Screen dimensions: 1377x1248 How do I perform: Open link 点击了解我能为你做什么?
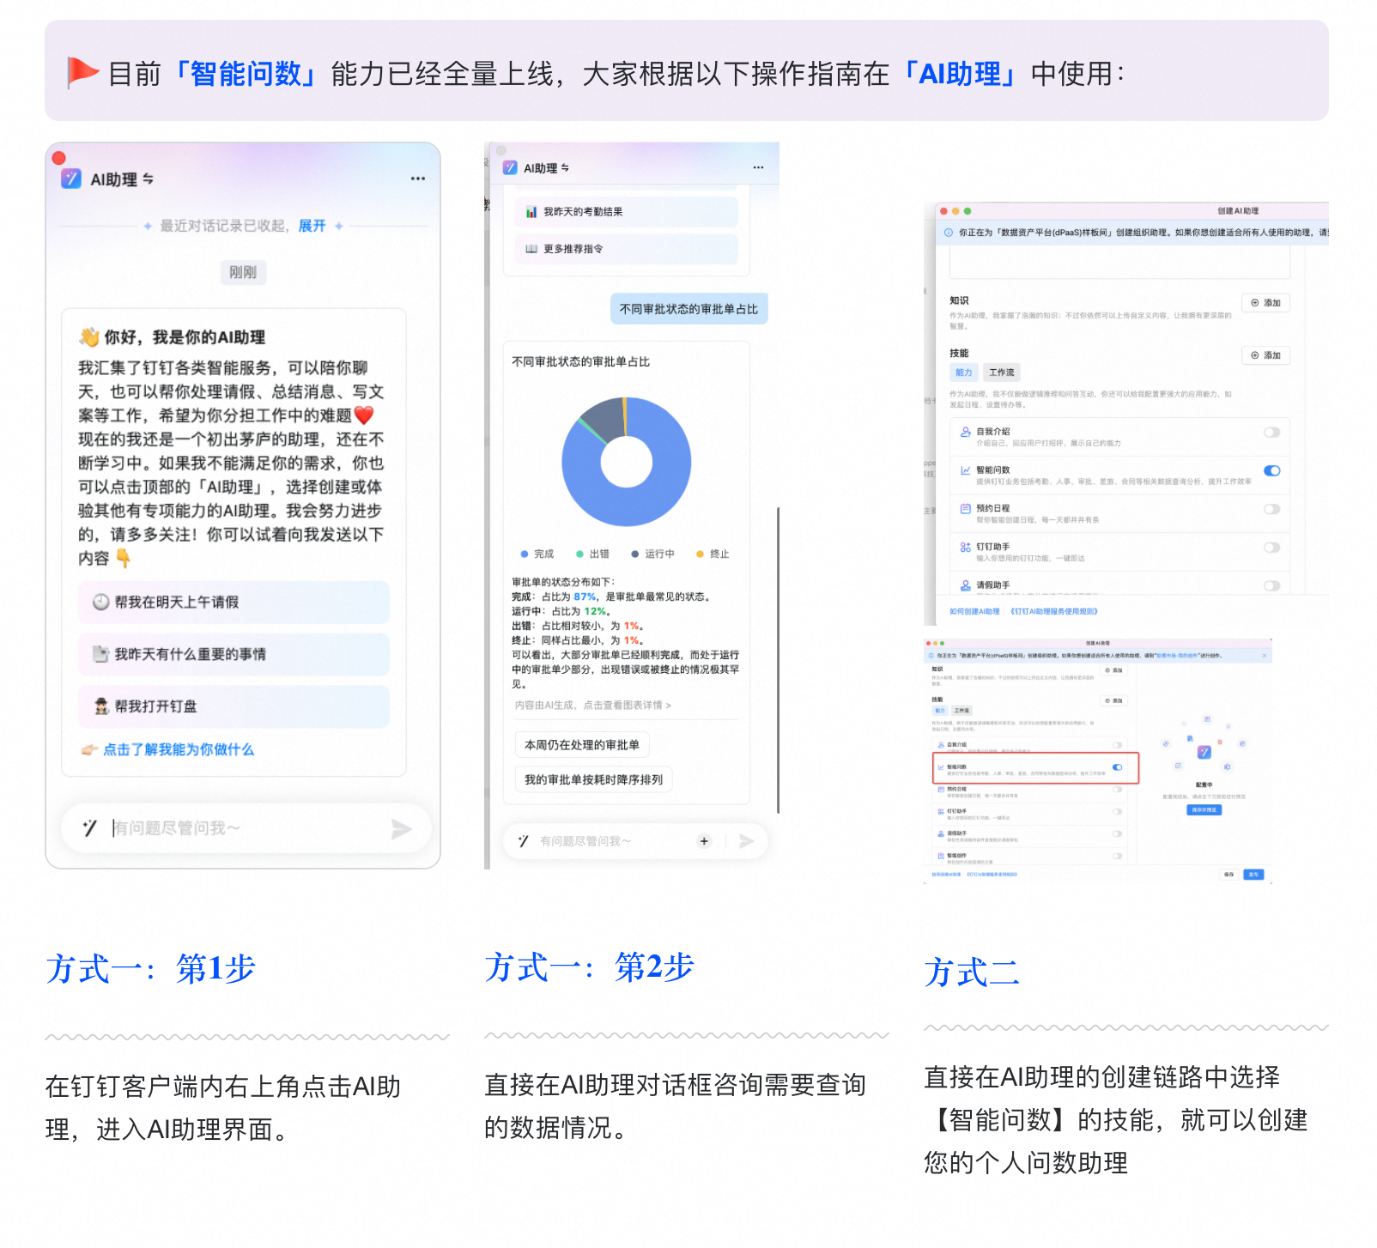tap(179, 749)
